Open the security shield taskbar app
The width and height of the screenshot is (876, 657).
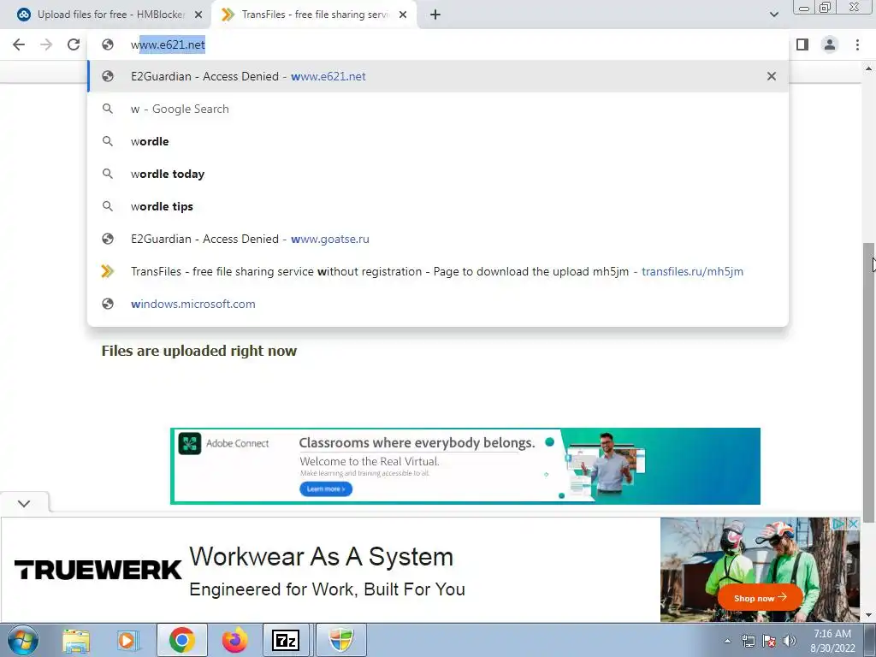coord(340,640)
